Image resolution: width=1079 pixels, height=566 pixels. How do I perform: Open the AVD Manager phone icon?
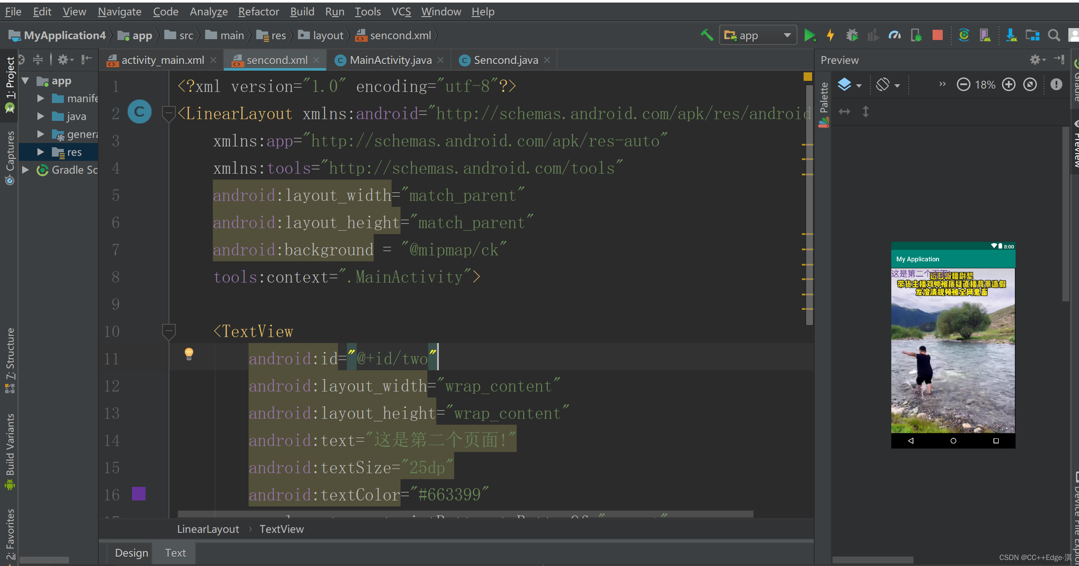(x=986, y=35)
